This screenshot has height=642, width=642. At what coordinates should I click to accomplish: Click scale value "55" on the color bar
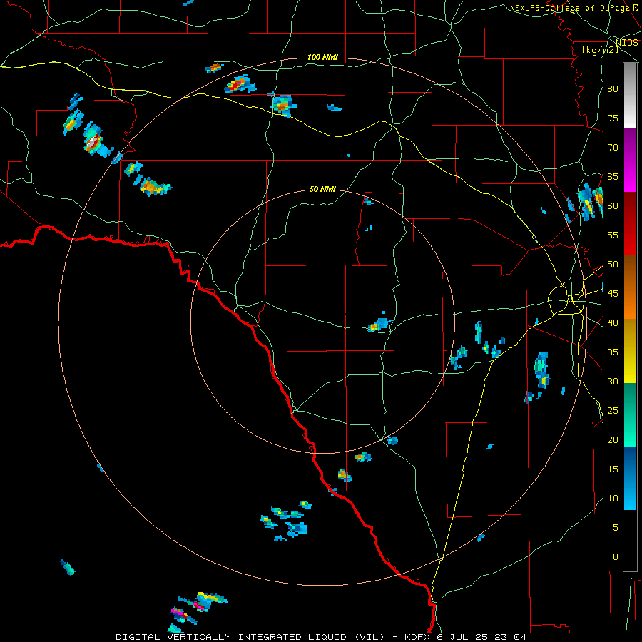coord(613,235)
